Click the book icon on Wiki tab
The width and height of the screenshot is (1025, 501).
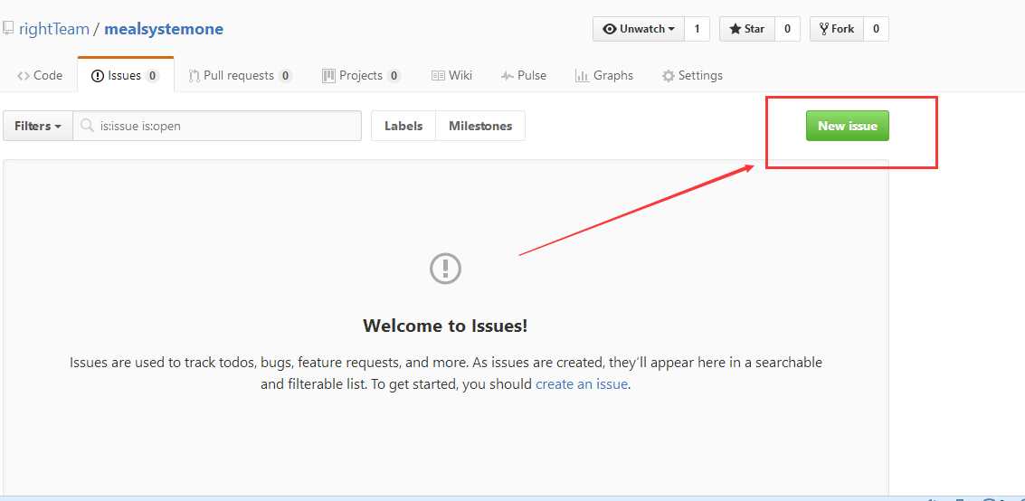tap(438, 76)
